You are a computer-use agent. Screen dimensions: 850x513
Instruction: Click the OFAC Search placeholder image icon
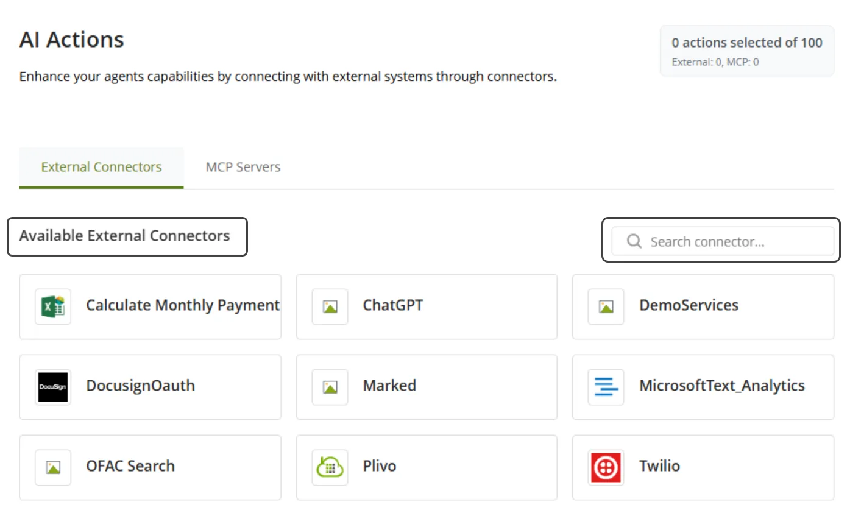(53, 467)
